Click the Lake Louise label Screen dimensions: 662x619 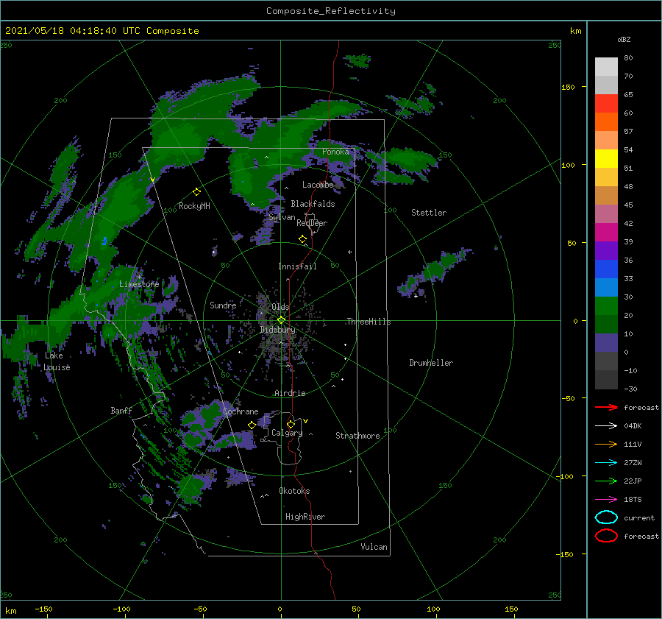57,361
